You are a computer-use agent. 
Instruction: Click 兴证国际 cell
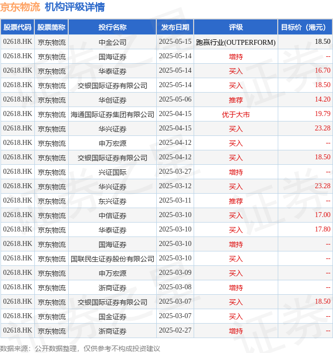[x=112, y=172]
